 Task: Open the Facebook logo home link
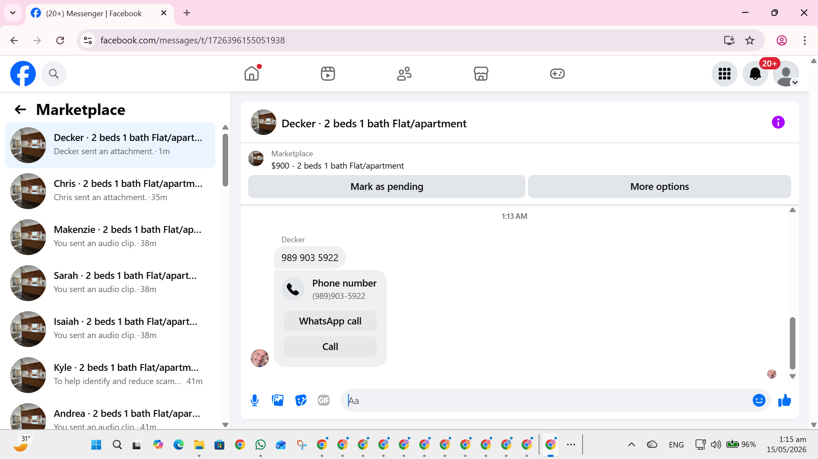23,74
